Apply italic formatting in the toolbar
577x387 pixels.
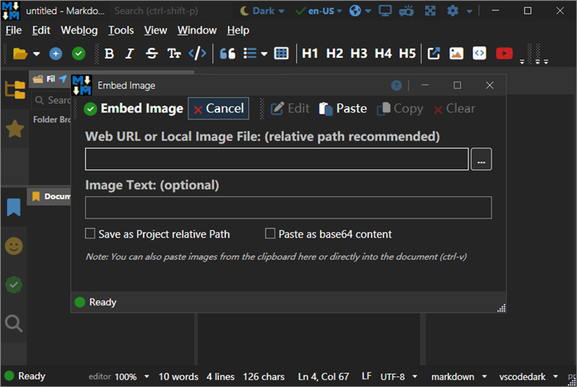[x=129, y=54]
